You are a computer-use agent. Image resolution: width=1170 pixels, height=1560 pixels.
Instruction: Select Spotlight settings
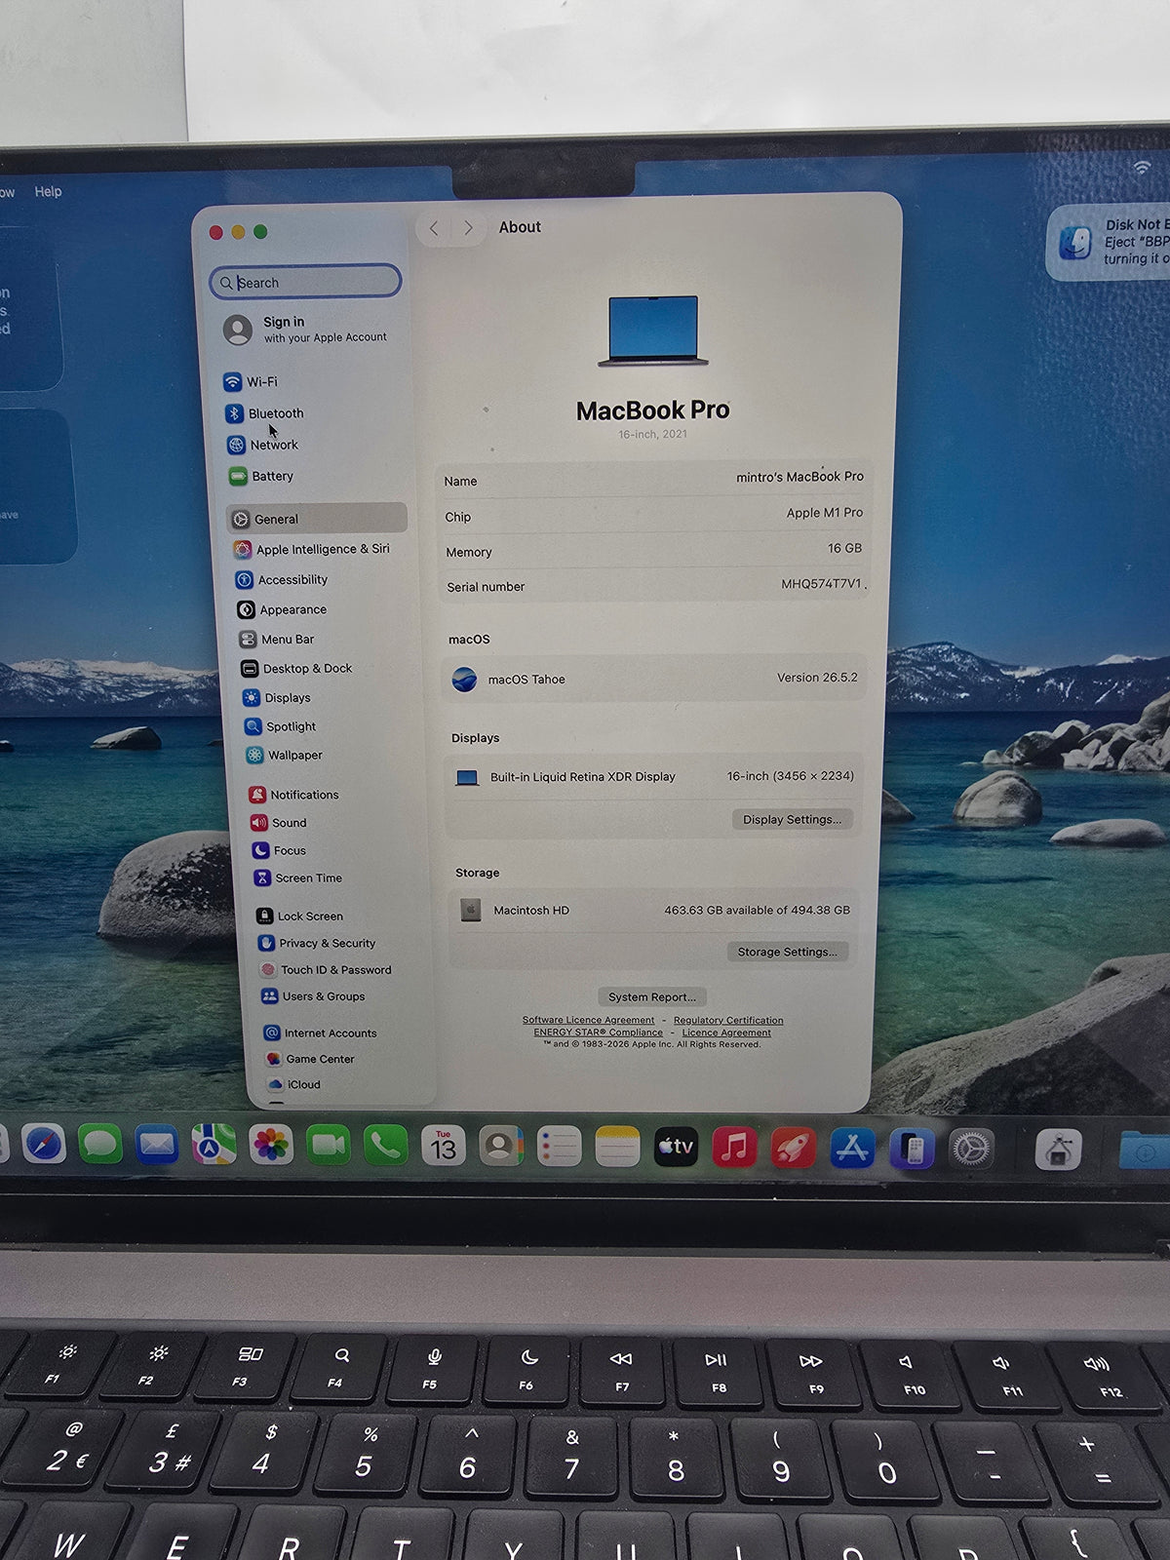click(x=280, y=726)
